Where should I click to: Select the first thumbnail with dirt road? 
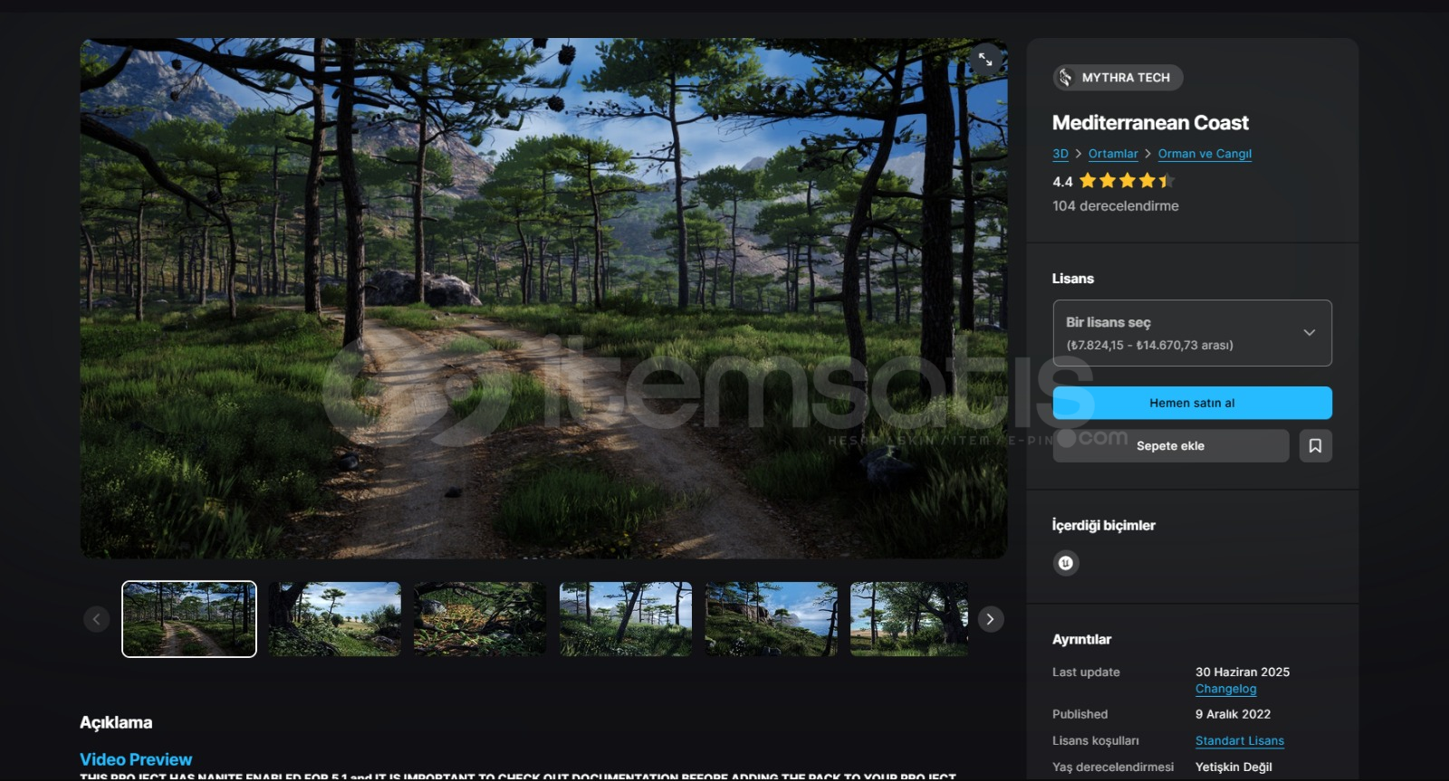(x=189, y=619)
